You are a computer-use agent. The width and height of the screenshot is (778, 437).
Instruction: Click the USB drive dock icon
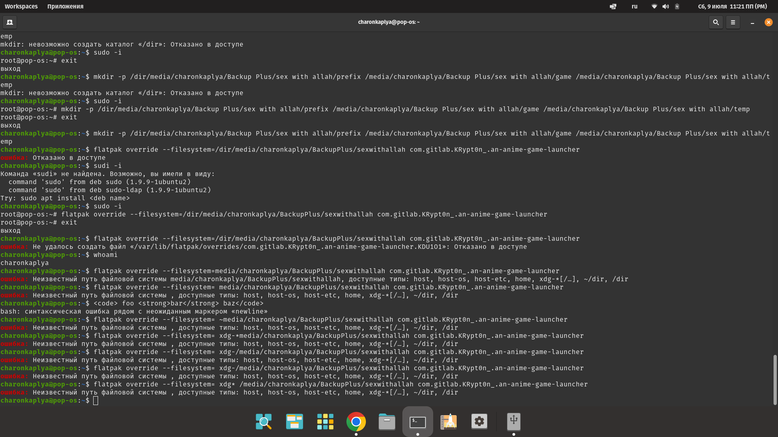click(x=514, y=422)
